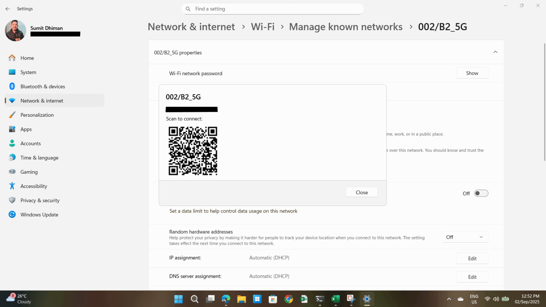Turn on the metered connection Off toggle
Screen dimensions: 546x307
[481, 193]
